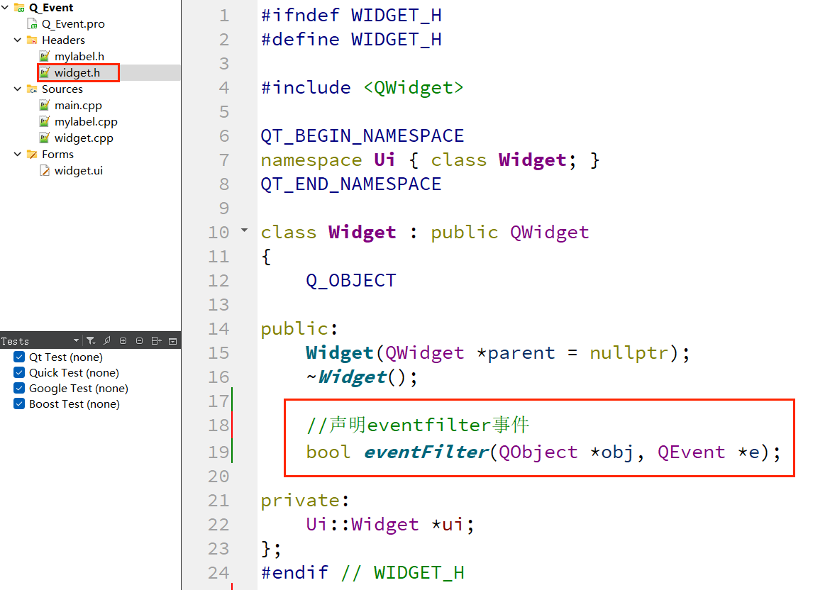Click '#ifndef WIDGET_H' on line 1
Viewport: 825px width, 590px height.
351,16
